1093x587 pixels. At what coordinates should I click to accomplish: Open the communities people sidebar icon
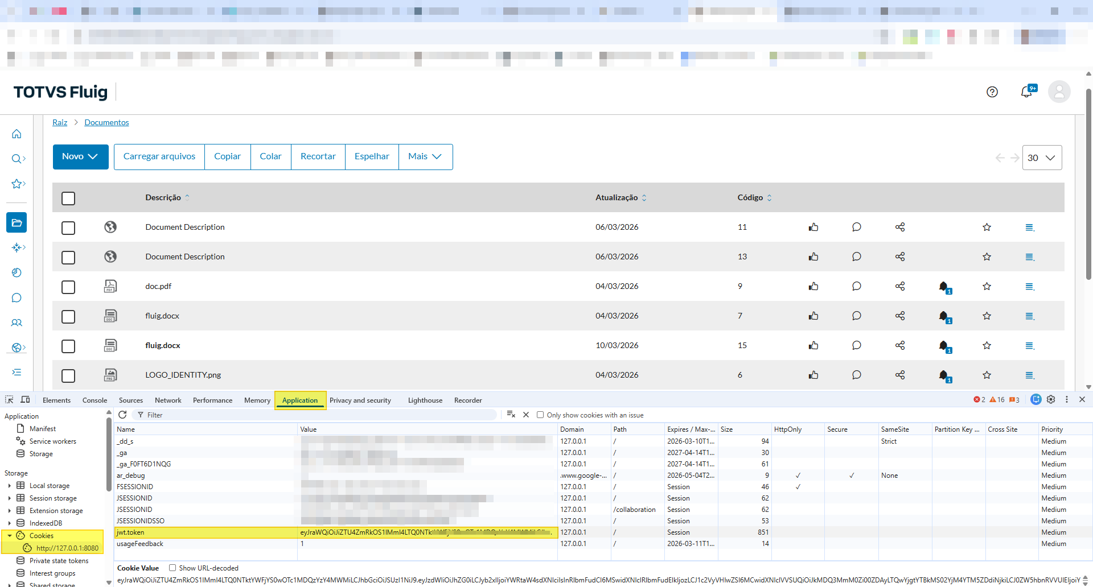pyautogui.click(x=17, y=323)
